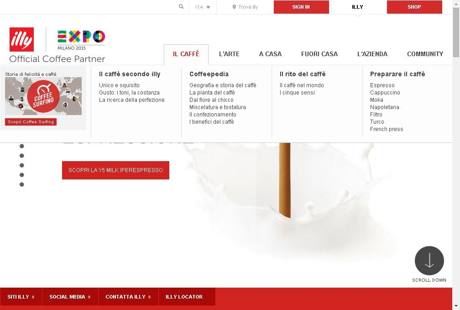Open I benefici del caffè link
Image resolution: width=460 pixels, height=310 pixels.
(x=212, y=122)
